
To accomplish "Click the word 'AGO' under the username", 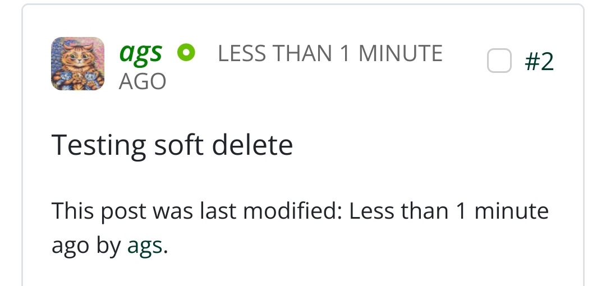I will click(x=143, y=82).
